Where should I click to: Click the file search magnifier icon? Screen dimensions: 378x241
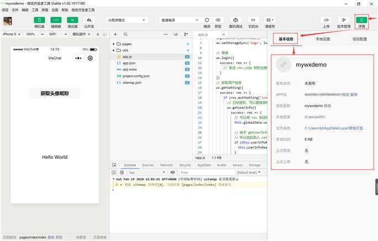[125, 34]
